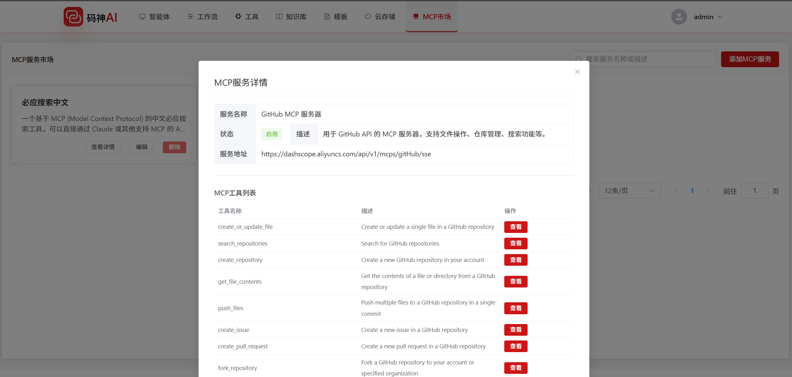Click the 添加MCP服务 button
This screenshot has height=377, width=792.
[x=750, y=59]
